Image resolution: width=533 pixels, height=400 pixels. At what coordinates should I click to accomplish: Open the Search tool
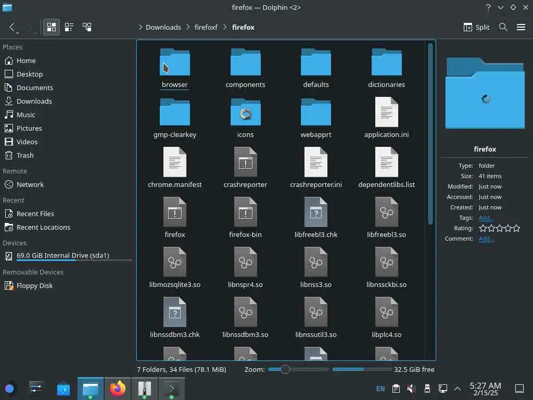pos(503,27)
